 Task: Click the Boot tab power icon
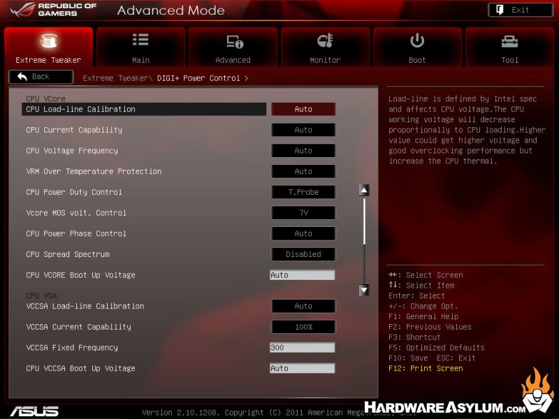pos(417,41)
